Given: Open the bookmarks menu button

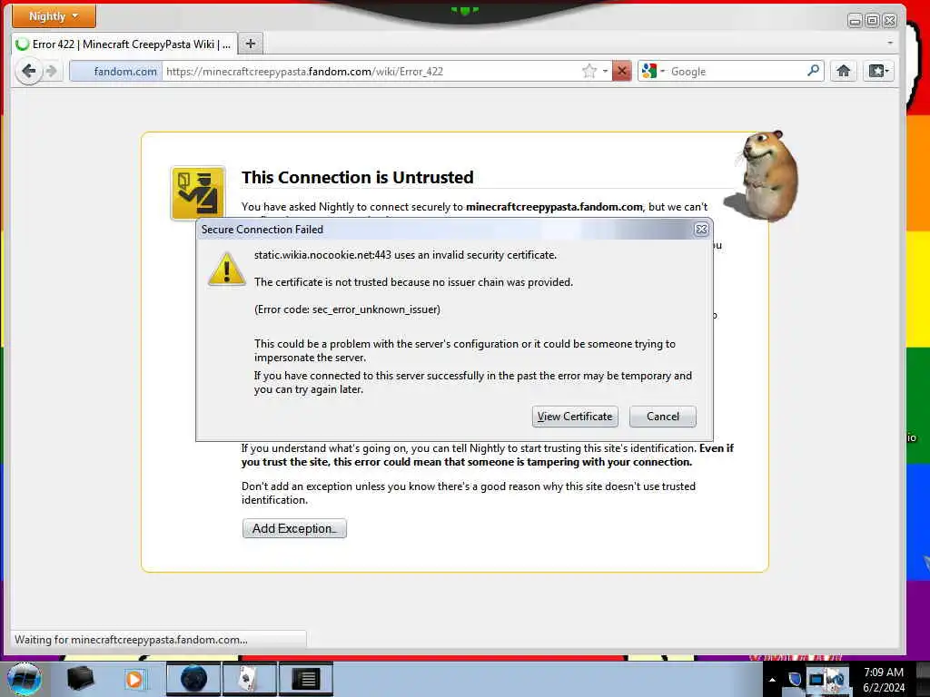Looking at the screenshot, I should coord(878,71).
